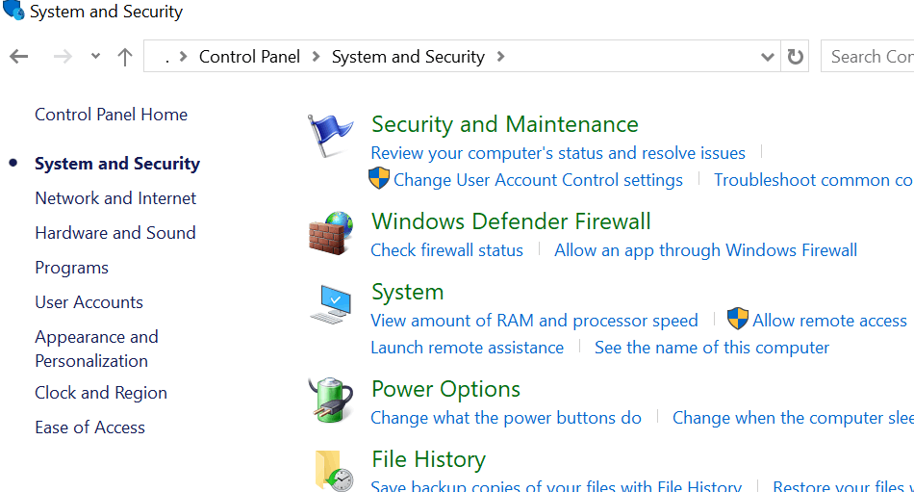
Task: Click the System computer monitor icon
Action: [331, 304]
